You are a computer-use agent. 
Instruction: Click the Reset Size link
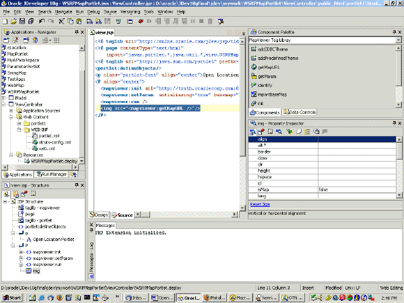(260, 204)
